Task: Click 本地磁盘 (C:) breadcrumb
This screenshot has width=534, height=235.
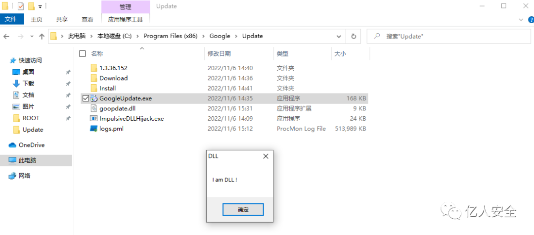Action: [114, 36]
